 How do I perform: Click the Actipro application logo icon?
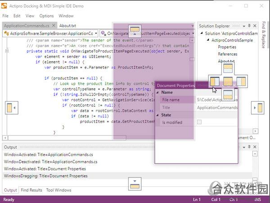pos(4,6)
